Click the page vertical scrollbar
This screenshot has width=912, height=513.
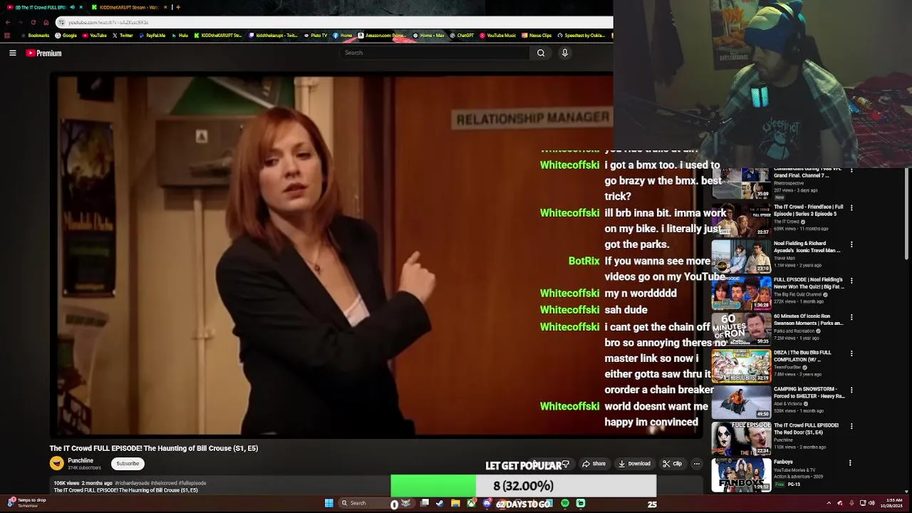point(906,214)
